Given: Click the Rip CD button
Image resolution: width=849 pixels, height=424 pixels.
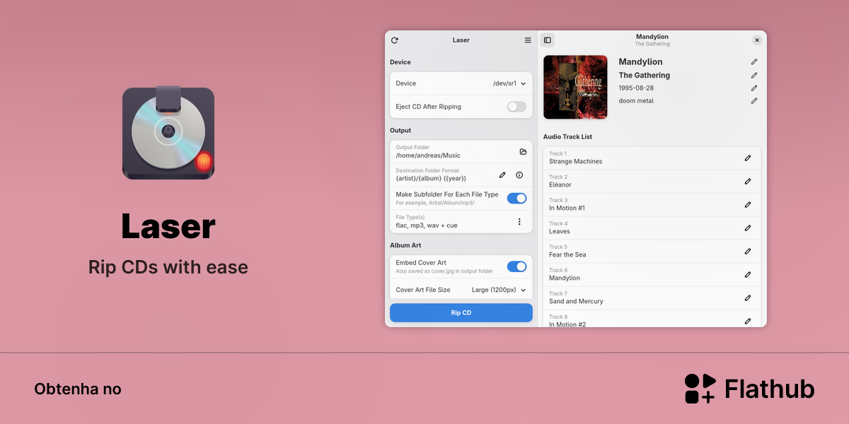Looking at the screenshot, I should [x=461, y=313].
